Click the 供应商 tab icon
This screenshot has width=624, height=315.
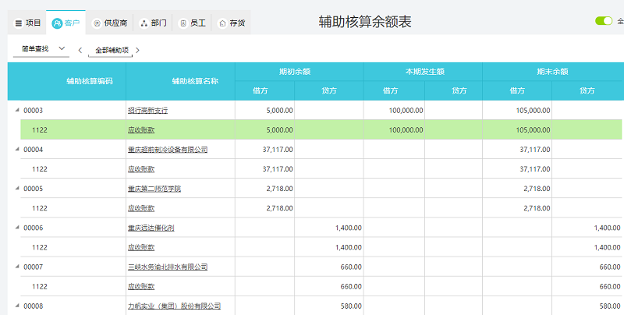click(x=97, y=23)
